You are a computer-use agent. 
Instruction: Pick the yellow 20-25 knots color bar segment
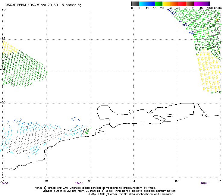[x=166, y=4]
